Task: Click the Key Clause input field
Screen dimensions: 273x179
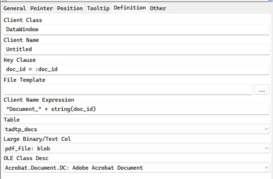Action: pos(136,69)
